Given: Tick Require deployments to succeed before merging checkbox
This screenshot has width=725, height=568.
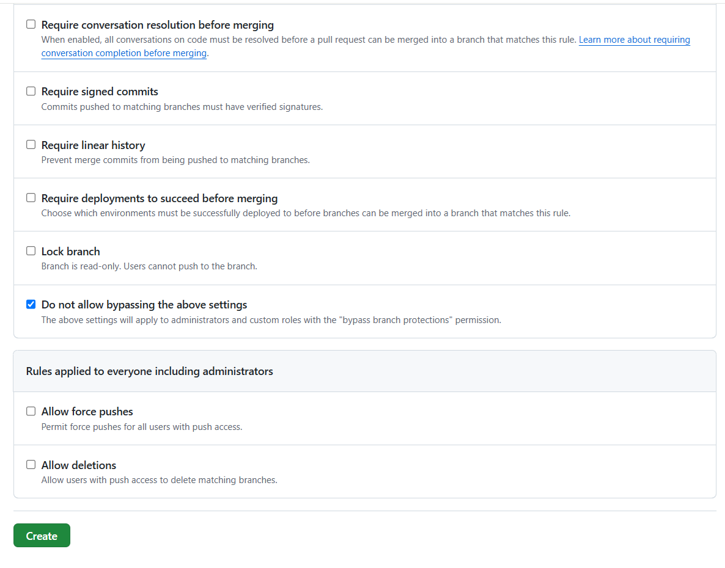Looking at the screenshot, I should point(31,198).
